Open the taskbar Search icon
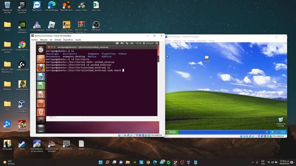Screen dimensions: 296x166 (107, 162)
